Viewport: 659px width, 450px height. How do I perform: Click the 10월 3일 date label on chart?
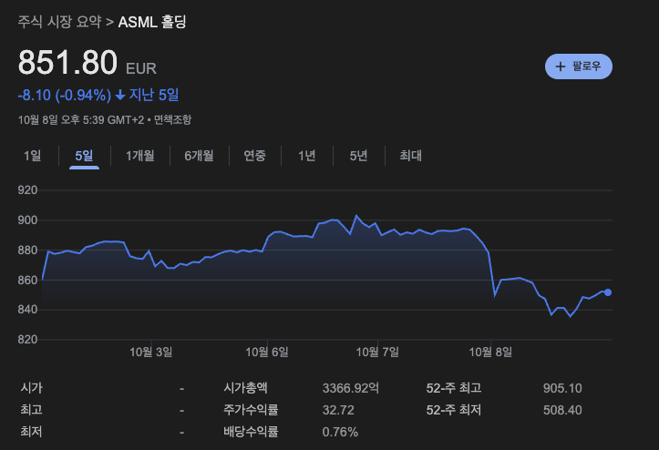(x=150, y=352)
